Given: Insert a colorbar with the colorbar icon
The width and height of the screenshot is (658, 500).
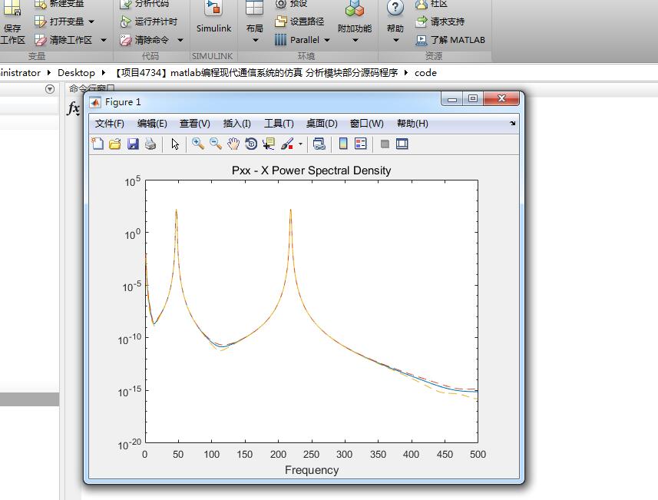Looking at the screenshot, I should tap(343, 144).
